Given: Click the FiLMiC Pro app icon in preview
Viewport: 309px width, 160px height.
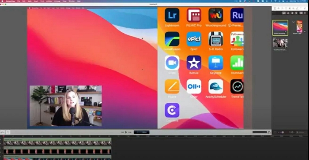Looking at the screenshot, I should tap(194, 15).
